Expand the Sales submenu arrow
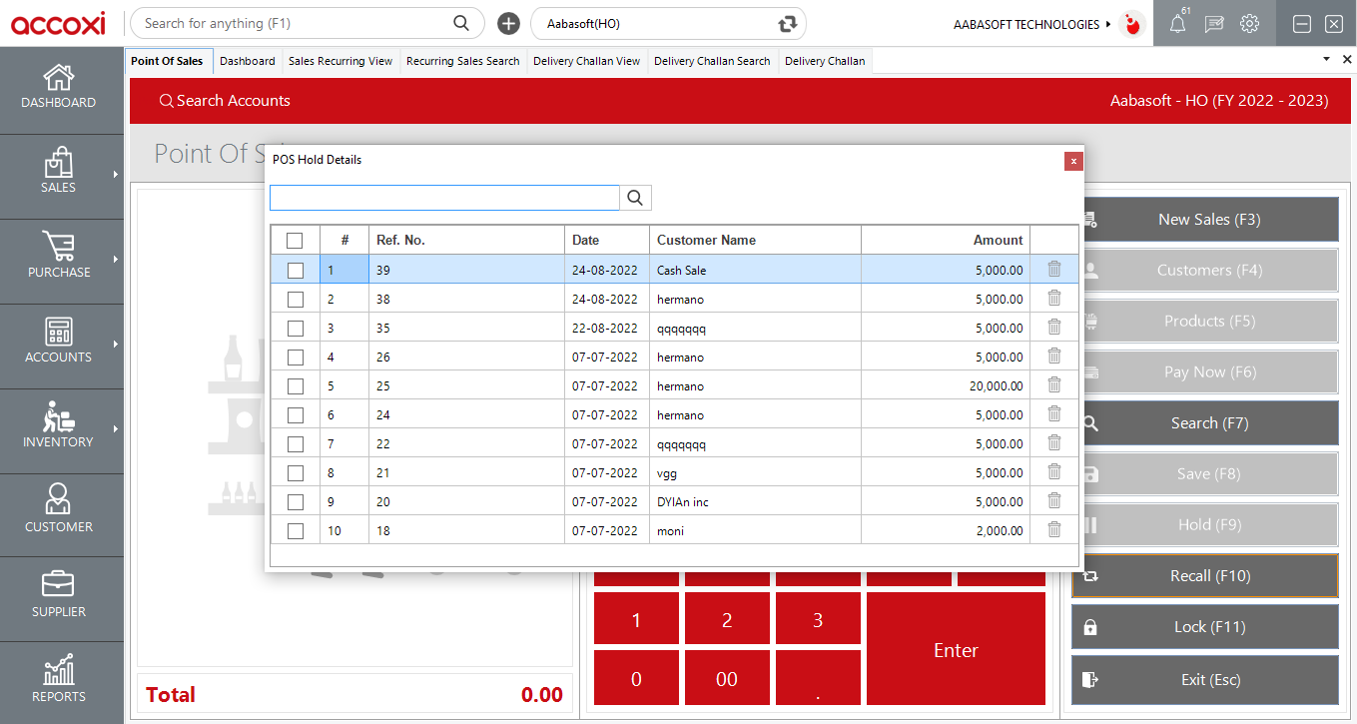This screenshot has height=724, width=1357. [116, 175]
